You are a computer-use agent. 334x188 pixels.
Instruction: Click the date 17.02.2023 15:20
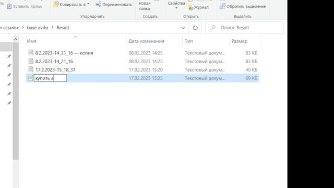(146, 69)
